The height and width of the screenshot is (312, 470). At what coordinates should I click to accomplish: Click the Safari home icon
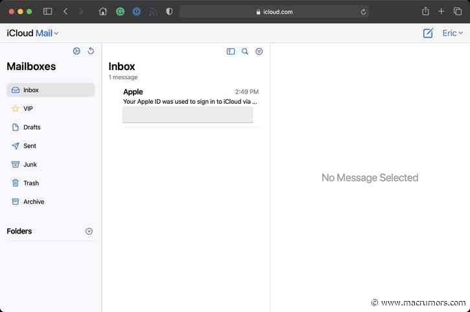tap(103, 12)
